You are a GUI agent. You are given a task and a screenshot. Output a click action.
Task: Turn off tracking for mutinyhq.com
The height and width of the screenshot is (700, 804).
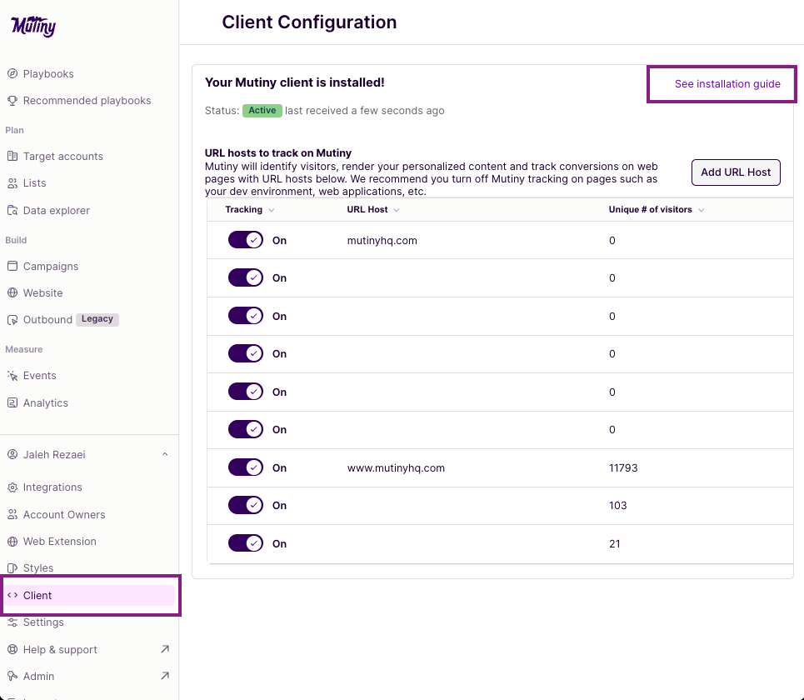(246, 240)
